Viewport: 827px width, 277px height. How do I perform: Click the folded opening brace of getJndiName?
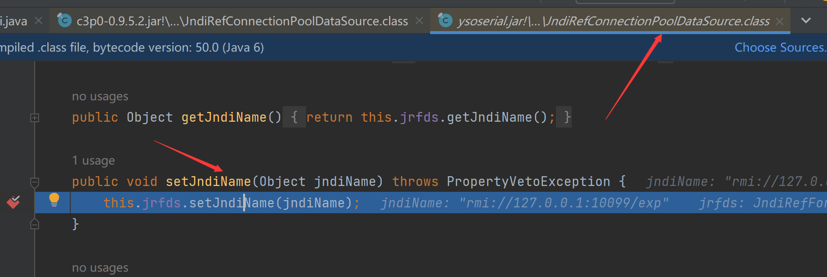(294, 117)
